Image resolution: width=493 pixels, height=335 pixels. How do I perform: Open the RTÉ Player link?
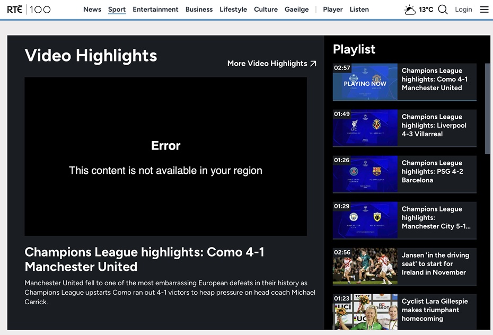click(x=333, y=10)
